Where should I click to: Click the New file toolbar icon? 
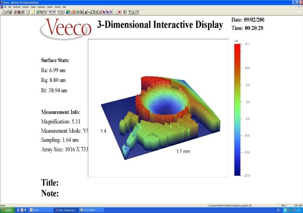point(3,12)
